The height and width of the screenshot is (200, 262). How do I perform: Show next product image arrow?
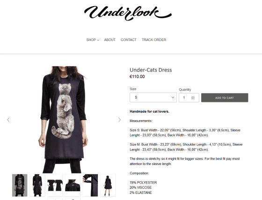tap(119, 120)
